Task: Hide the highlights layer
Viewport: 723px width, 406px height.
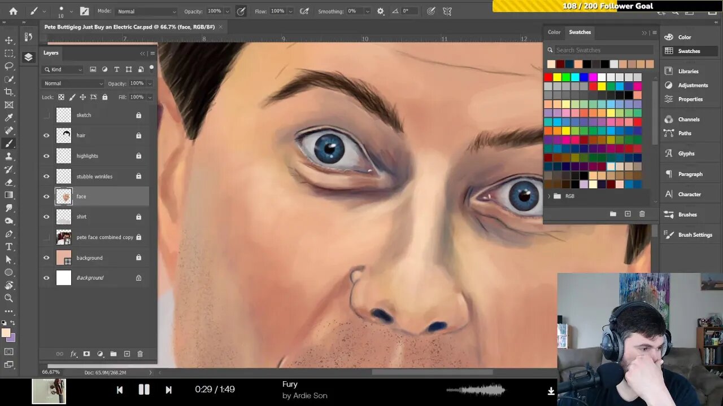Action: 46,156
